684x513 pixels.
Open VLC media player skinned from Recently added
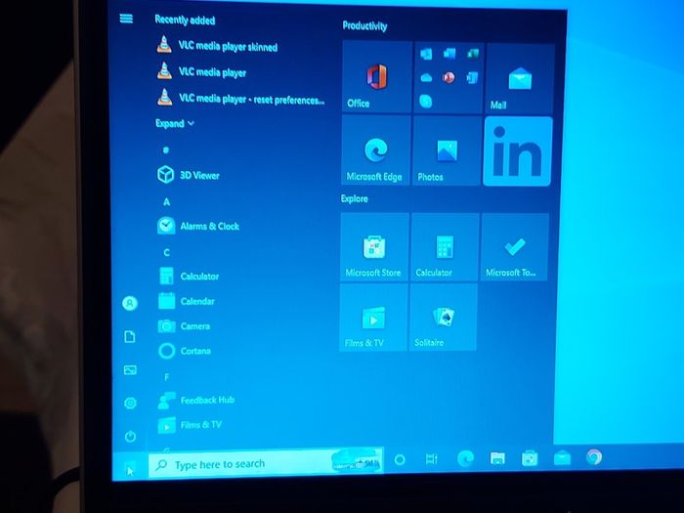click(217, 45)
